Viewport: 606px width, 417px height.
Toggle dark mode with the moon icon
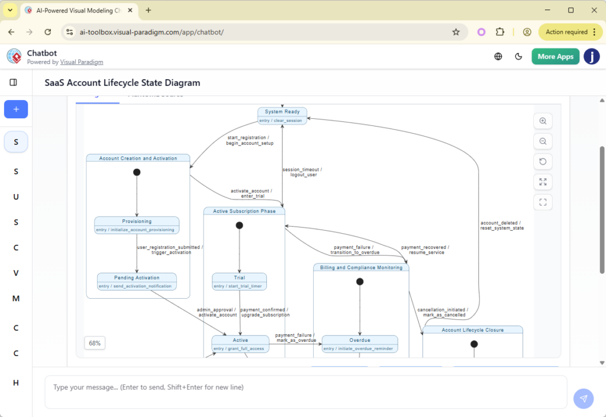tap(518, 56)
